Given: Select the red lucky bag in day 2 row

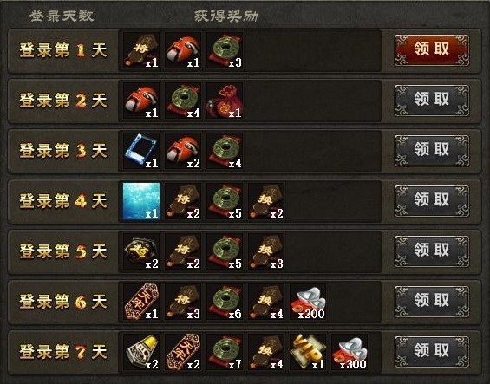Looking at the screenshot, I should click(225, 101).
